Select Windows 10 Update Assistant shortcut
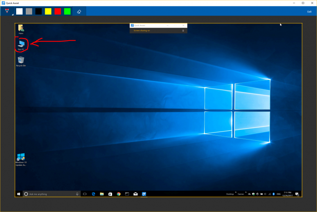The width and height of the screenshot is (317, 212). pos(21,160)
